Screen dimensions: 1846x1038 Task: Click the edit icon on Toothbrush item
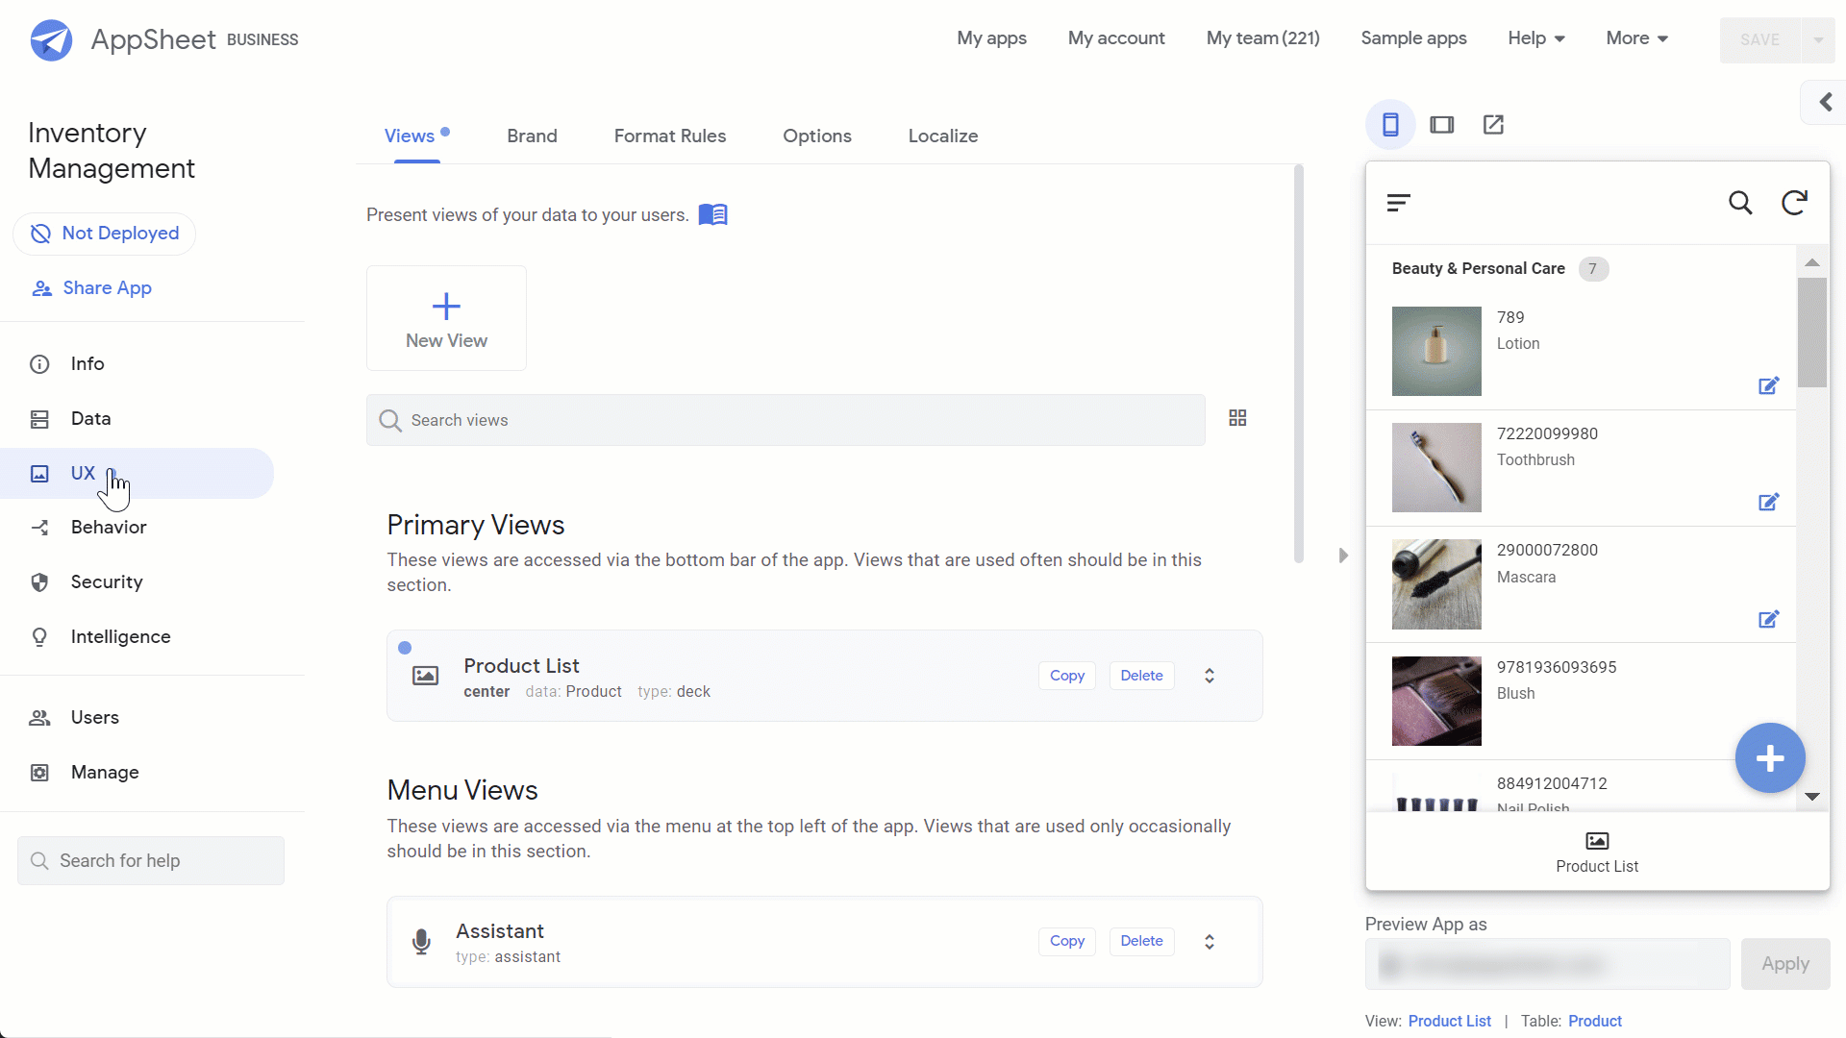pyautogui.click(x=1770, y=501)
